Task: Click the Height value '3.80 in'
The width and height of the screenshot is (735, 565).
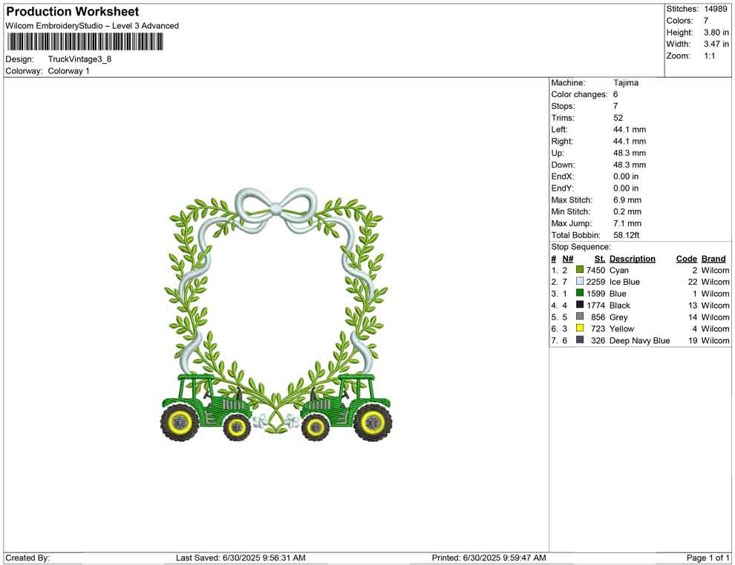Action: coord(716,33)
